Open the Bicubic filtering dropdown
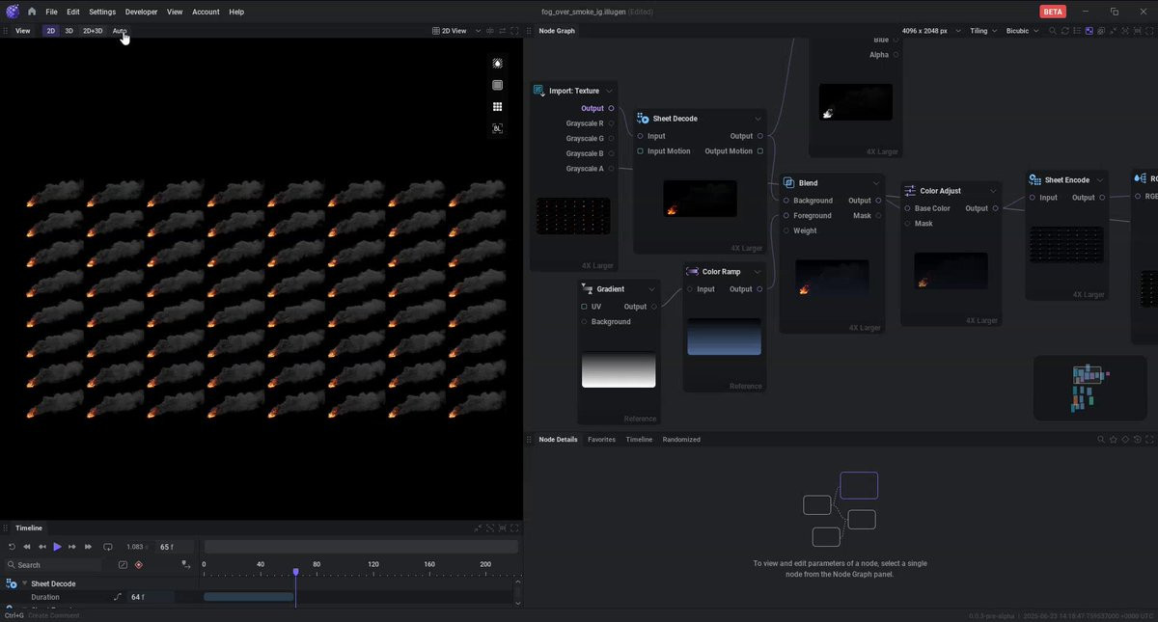1158x622 pixels. pyautogui.click(x=1022, y=31)
